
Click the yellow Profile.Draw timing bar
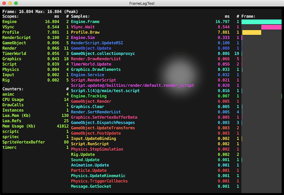pyautogui.click(x=251, y=32)
